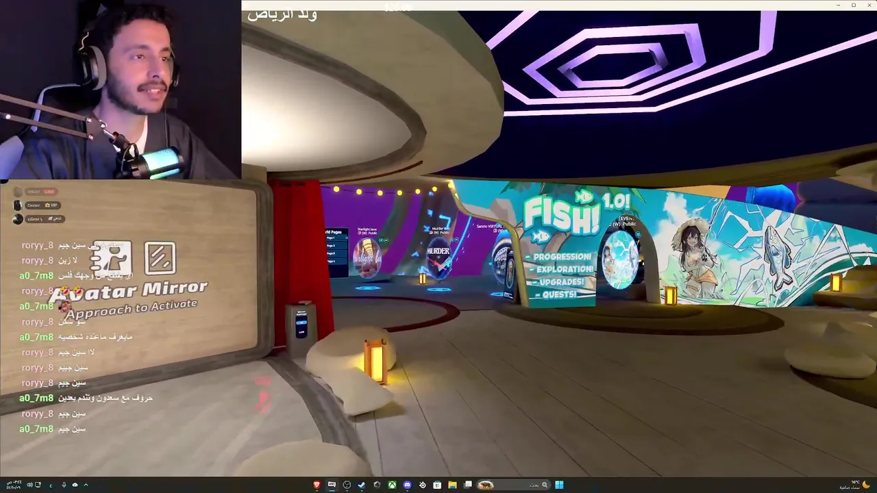Open the Xbox app in the taskbar
The image size is (877, 493).
coord(392,485)
